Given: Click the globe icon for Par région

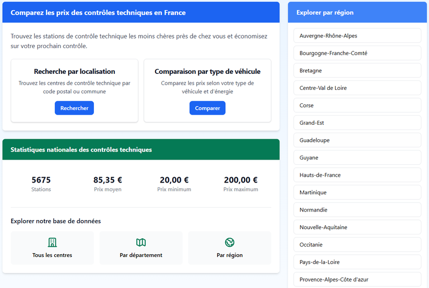Looking at the screenshot, I should click(x=230, y=242).
